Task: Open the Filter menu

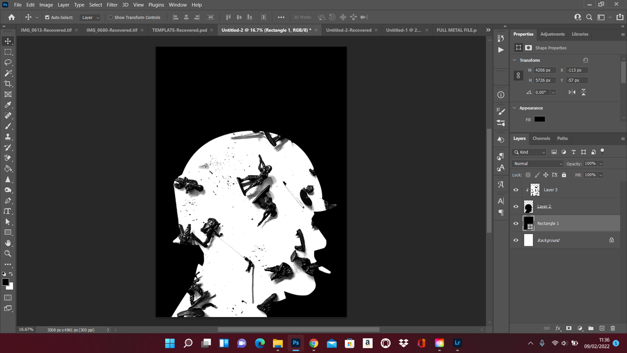Action: tap(112, 5)
